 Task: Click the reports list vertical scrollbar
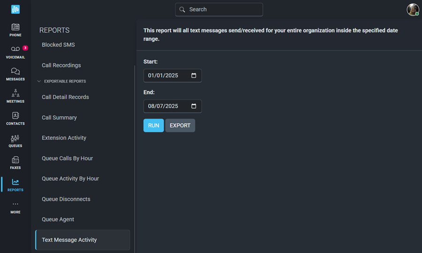135,159
